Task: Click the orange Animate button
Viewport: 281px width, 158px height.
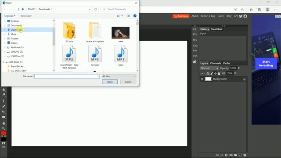Action: point(181,16)
